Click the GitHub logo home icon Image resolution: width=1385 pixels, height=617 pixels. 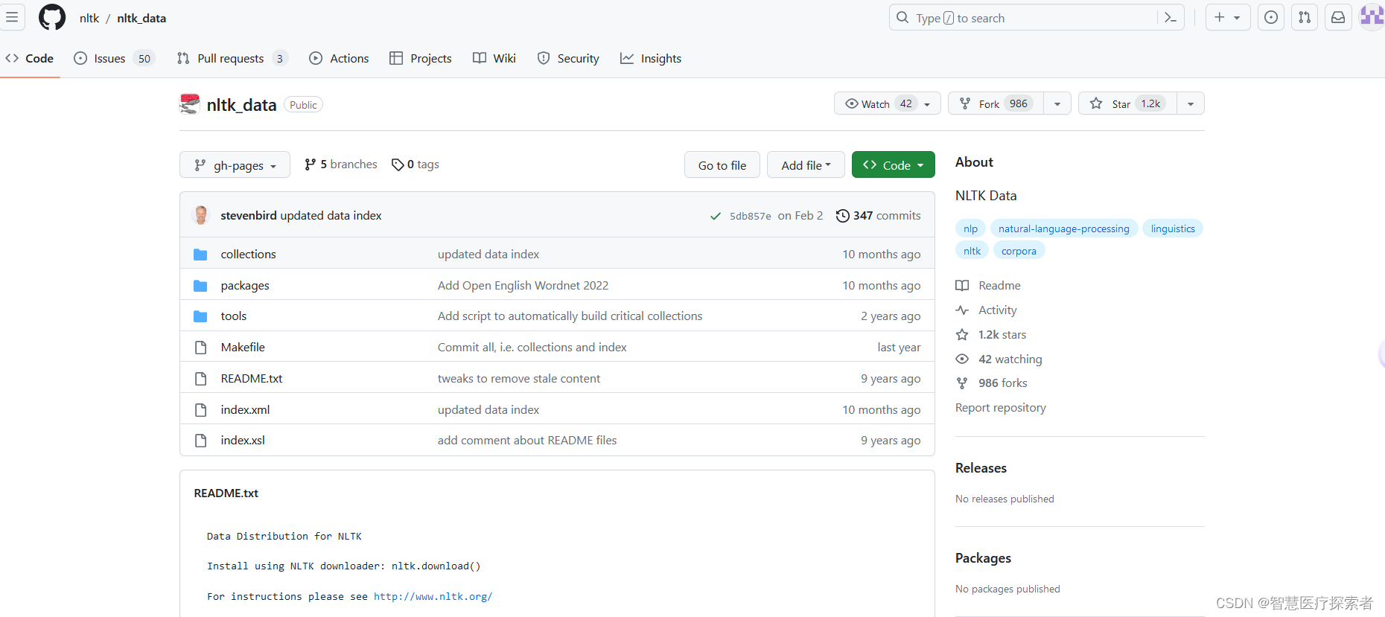pos(52,17)
